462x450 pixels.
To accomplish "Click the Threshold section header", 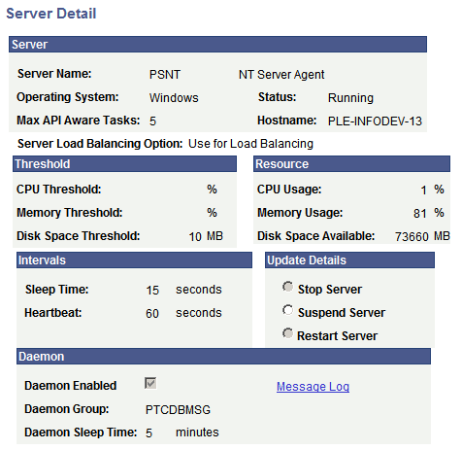I will (124, 164).
